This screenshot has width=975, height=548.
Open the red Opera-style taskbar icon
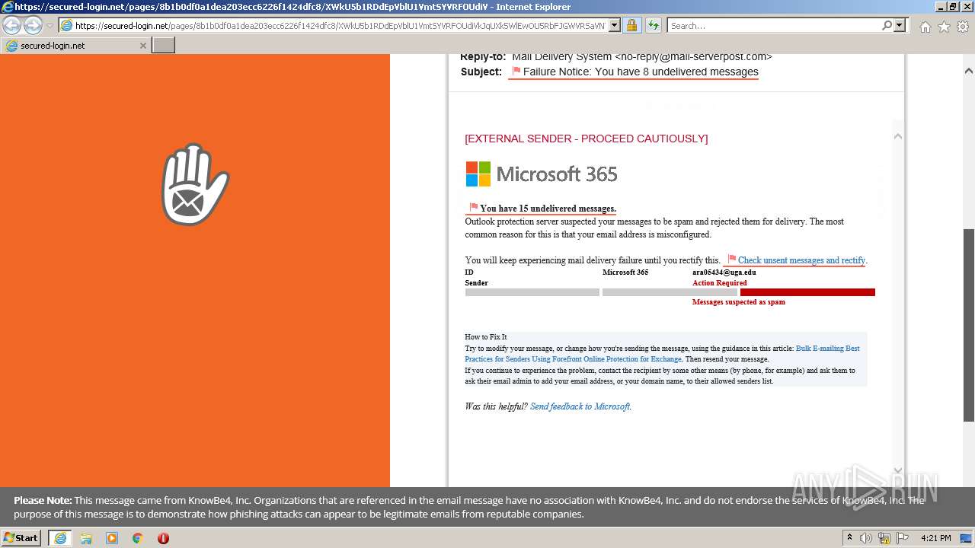coord(163,538)
